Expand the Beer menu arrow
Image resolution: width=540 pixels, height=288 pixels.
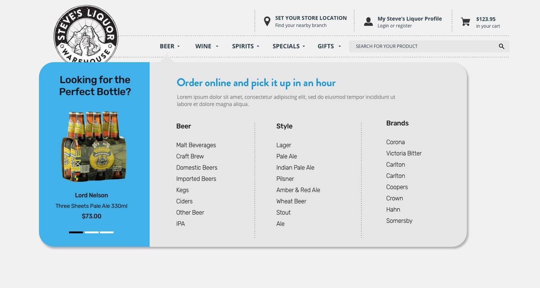tap(179, 47)
